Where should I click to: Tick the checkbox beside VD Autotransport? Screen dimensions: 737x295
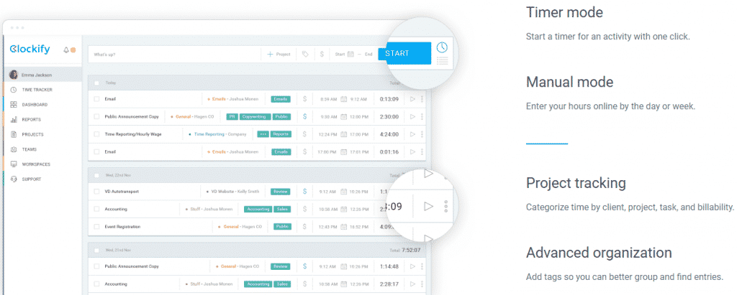97,192
